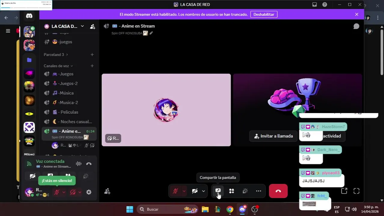384x216 pixels.
Task: Open Discord home direct messages icon
Action: pyautogui.click(x=29, y=16)
